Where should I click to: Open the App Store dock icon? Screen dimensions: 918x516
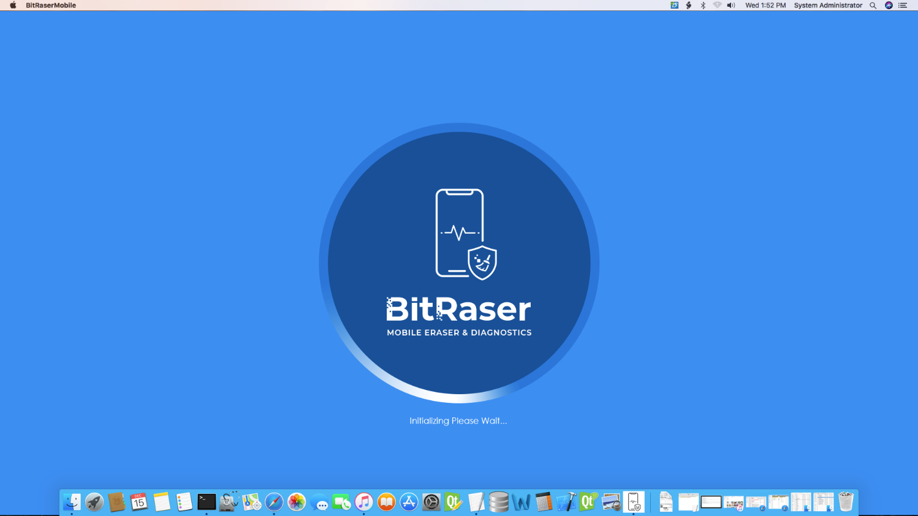tap(409, 502)
